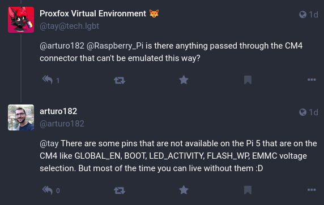Bookmark Proxfox Virtual Environment's post
Screen dimensions: 324x205
click(248, 80)
